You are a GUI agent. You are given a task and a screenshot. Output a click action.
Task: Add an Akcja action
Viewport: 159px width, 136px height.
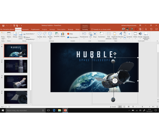tap(95, 35)
